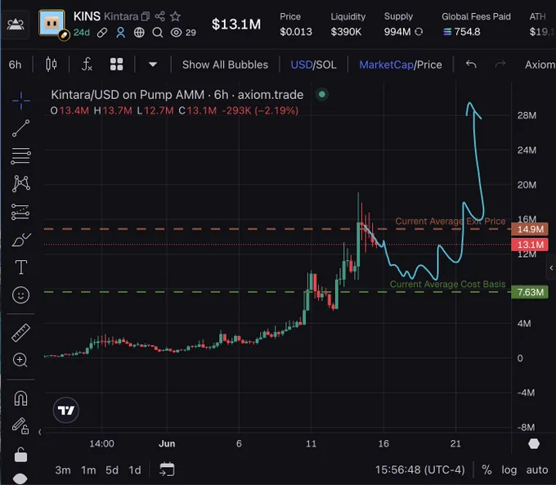
Task: Activate the zoom in tool
Action: (x=20, y=360)
